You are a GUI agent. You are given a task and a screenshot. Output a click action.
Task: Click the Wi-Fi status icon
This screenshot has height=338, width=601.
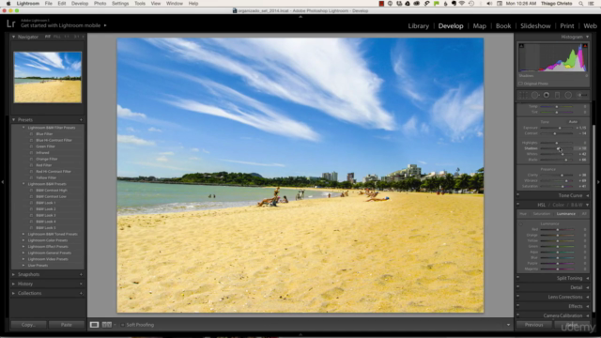tap(462, 4)
